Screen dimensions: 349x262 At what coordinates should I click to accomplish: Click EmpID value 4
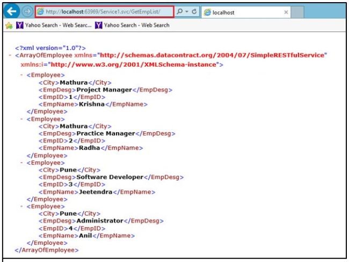tap(71, 228)
